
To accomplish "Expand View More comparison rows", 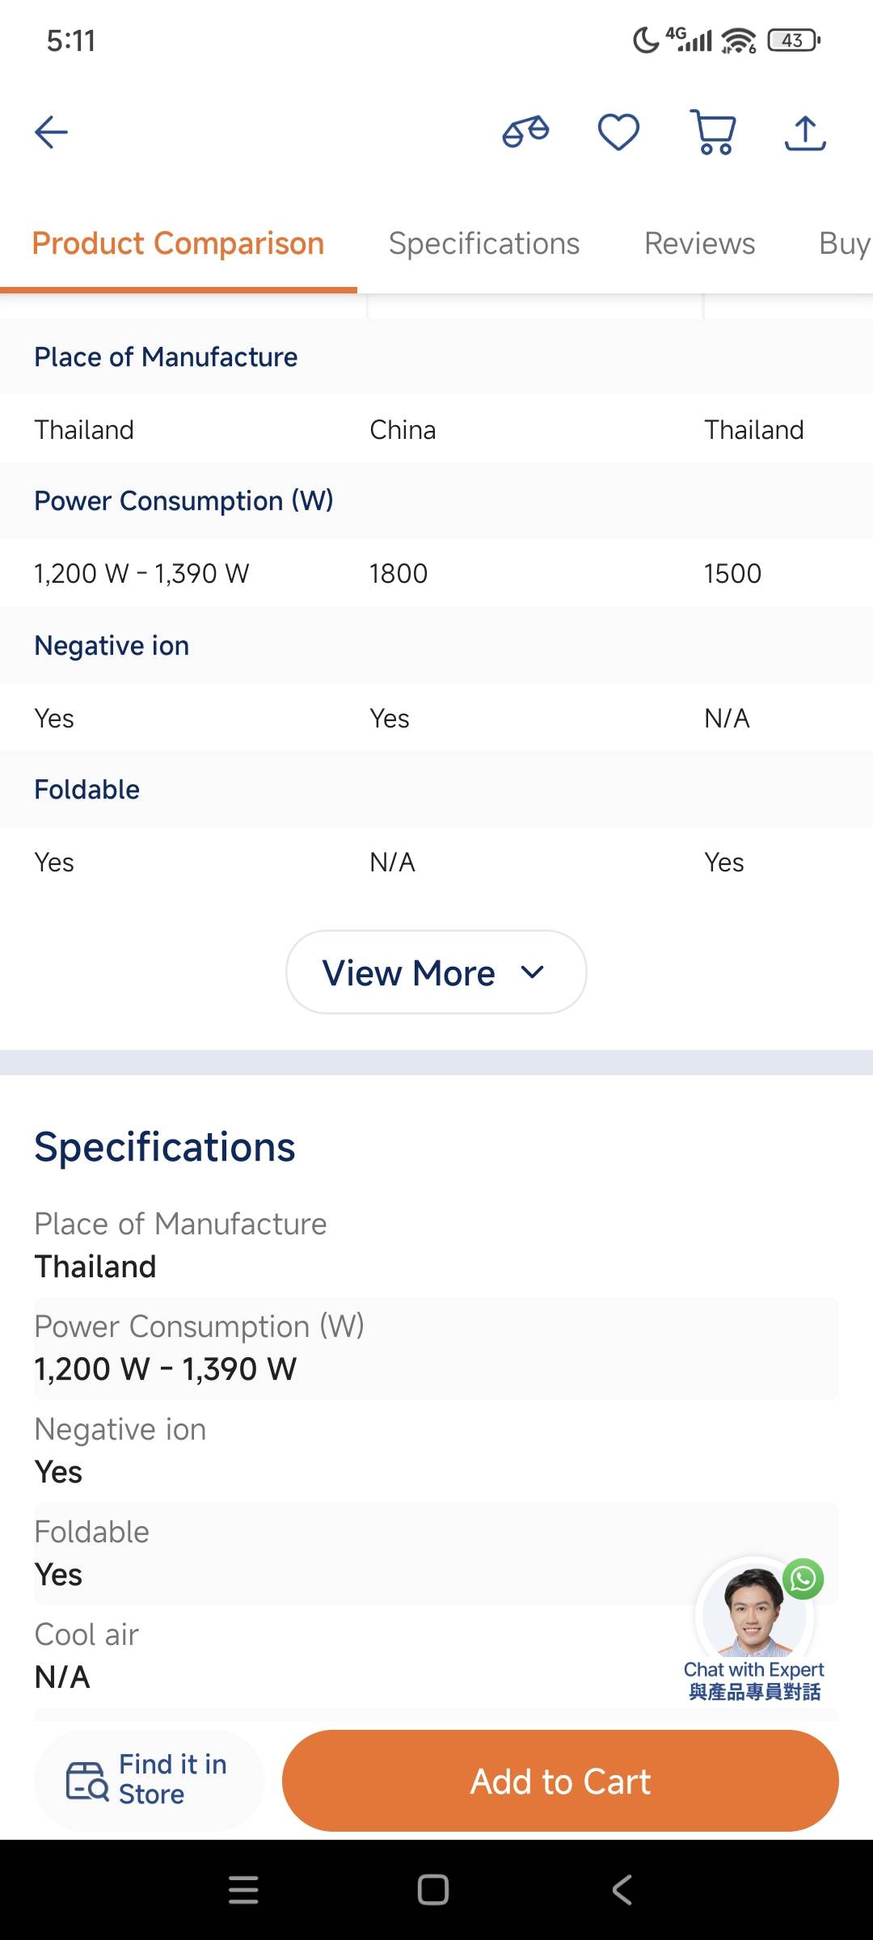I will point(409,972).
